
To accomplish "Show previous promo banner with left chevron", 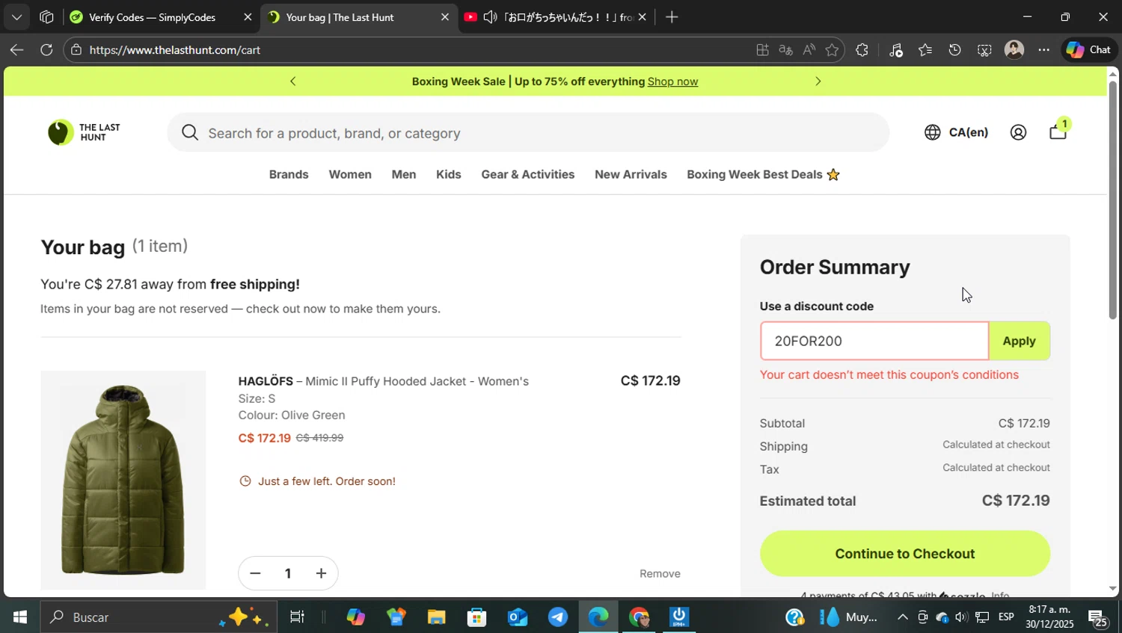I will pos(293,81).
